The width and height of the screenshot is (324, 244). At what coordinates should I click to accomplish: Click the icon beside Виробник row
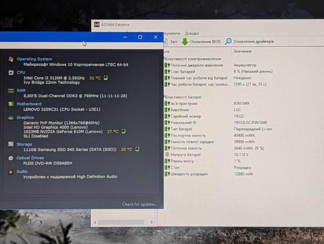[x=167, y=110]
